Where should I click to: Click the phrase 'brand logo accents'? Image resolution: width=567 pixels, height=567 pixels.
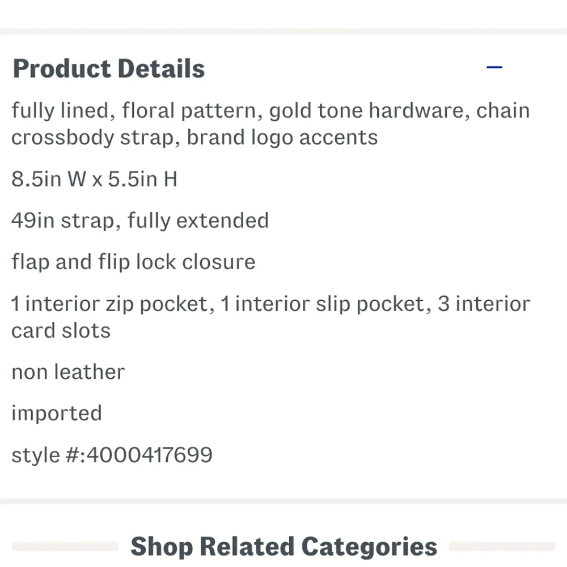pos(282,138)
